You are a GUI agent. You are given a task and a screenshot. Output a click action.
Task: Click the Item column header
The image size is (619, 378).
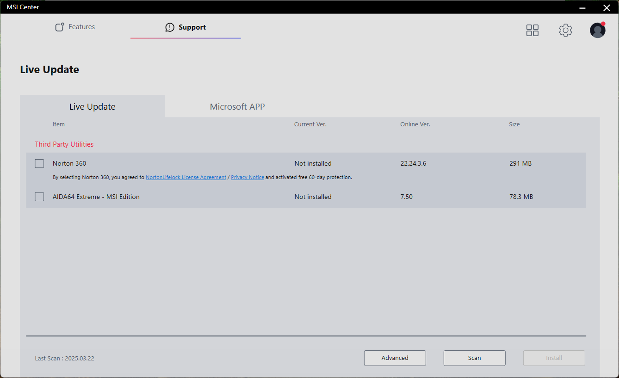[x=59, y=124]
